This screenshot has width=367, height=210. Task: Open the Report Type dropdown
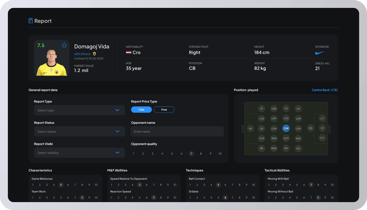click(79, 110)
